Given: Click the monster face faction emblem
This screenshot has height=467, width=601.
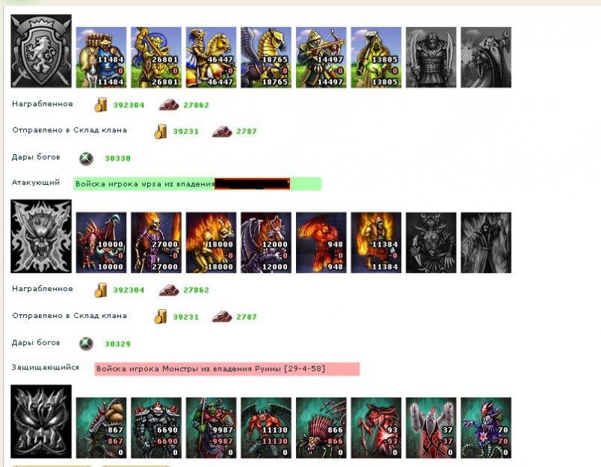Looking at the screenshot, I should click(41, 421).
